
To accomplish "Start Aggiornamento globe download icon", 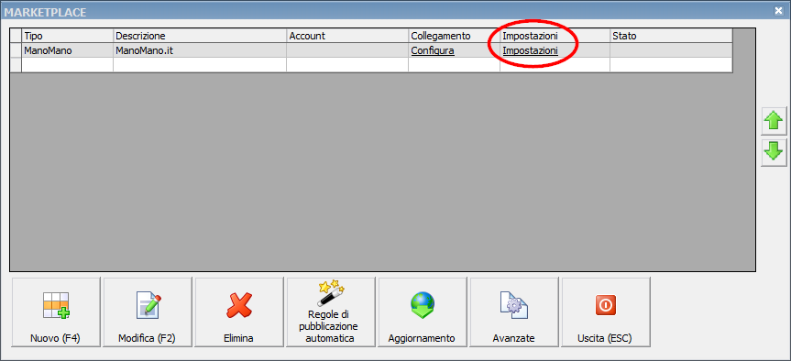I will pos(423,305).
